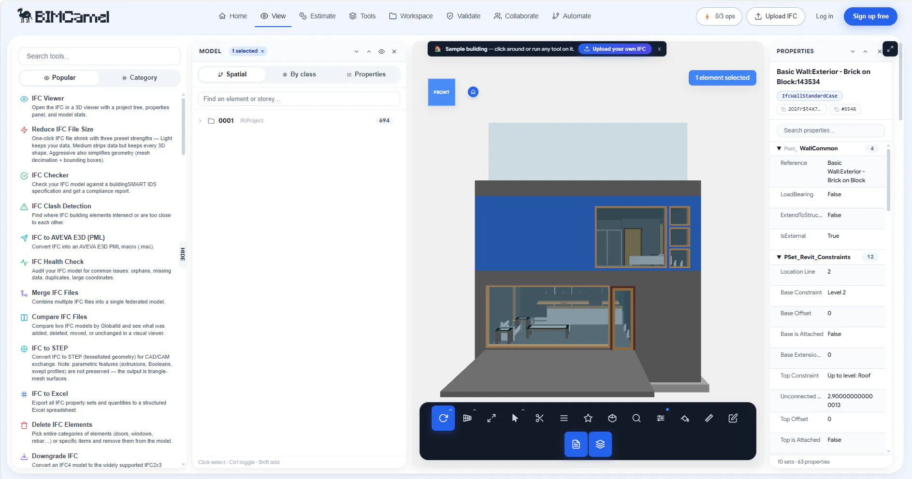Open the grid/projection view tool
The image size is (912, 479).
[467, 418]
